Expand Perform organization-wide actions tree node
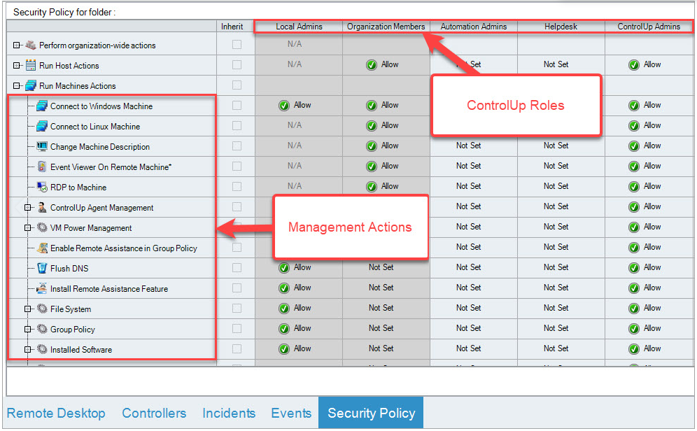697x431 pixels. [x=17, y=45]
